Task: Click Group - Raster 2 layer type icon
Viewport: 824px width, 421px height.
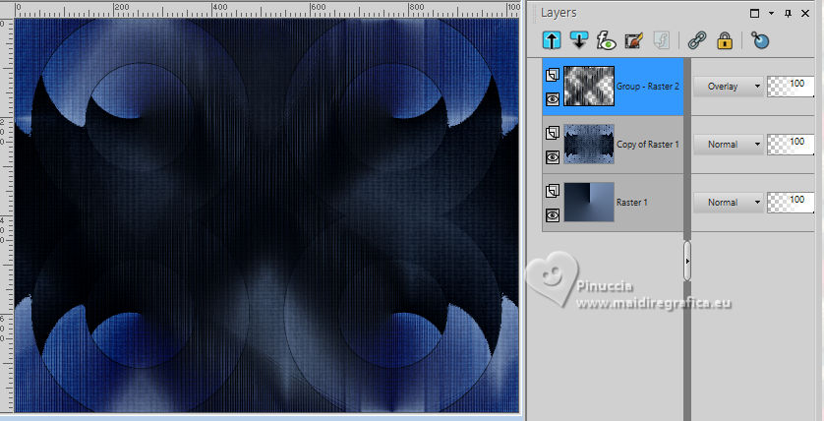Action: click(552, 75)
